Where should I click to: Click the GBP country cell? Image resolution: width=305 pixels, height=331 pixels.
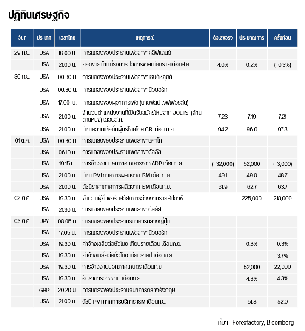coord(44,290)
